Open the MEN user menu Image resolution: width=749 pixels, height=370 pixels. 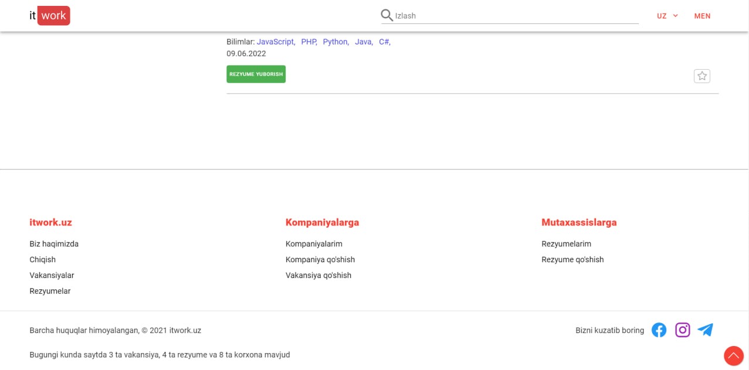[x=702, y=16]
